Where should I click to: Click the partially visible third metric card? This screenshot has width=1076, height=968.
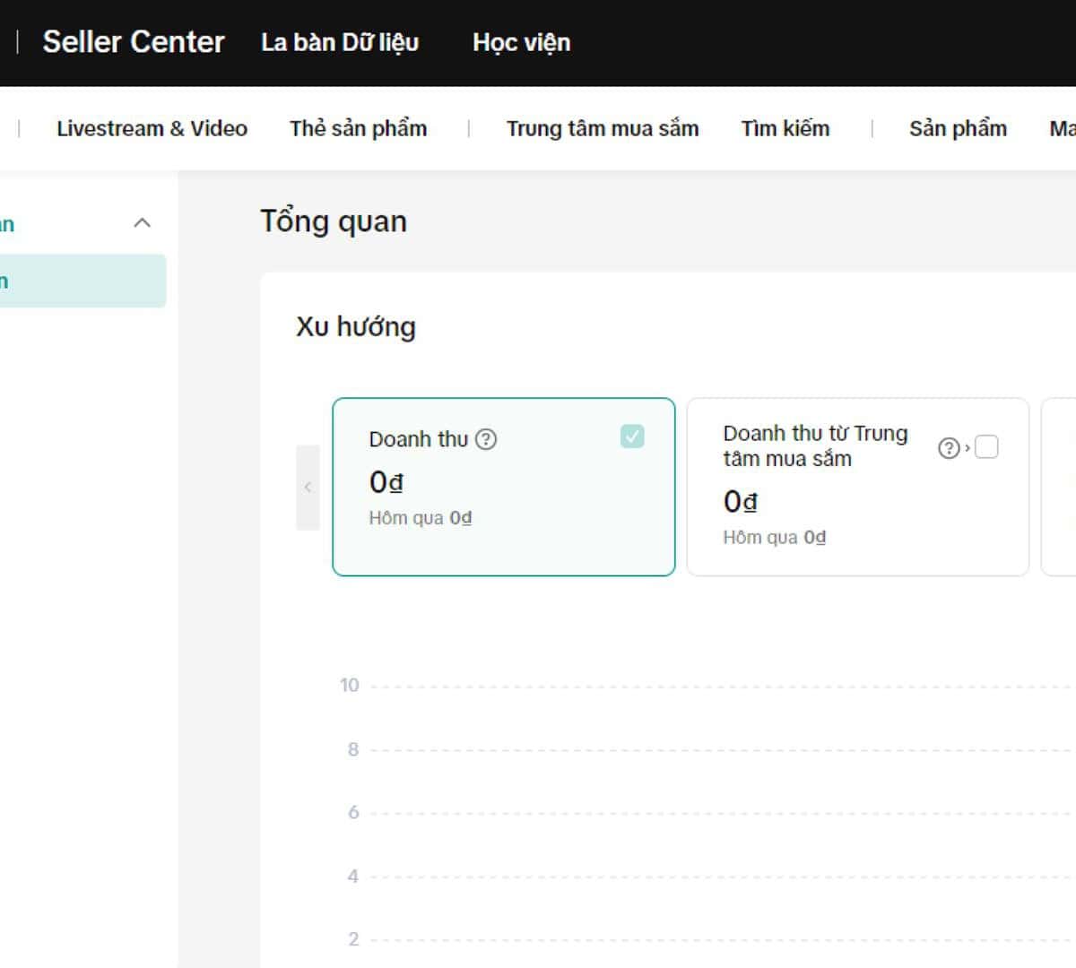pos(1060,487)
